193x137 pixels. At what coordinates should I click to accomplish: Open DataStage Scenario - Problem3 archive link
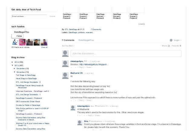point(29,114)
